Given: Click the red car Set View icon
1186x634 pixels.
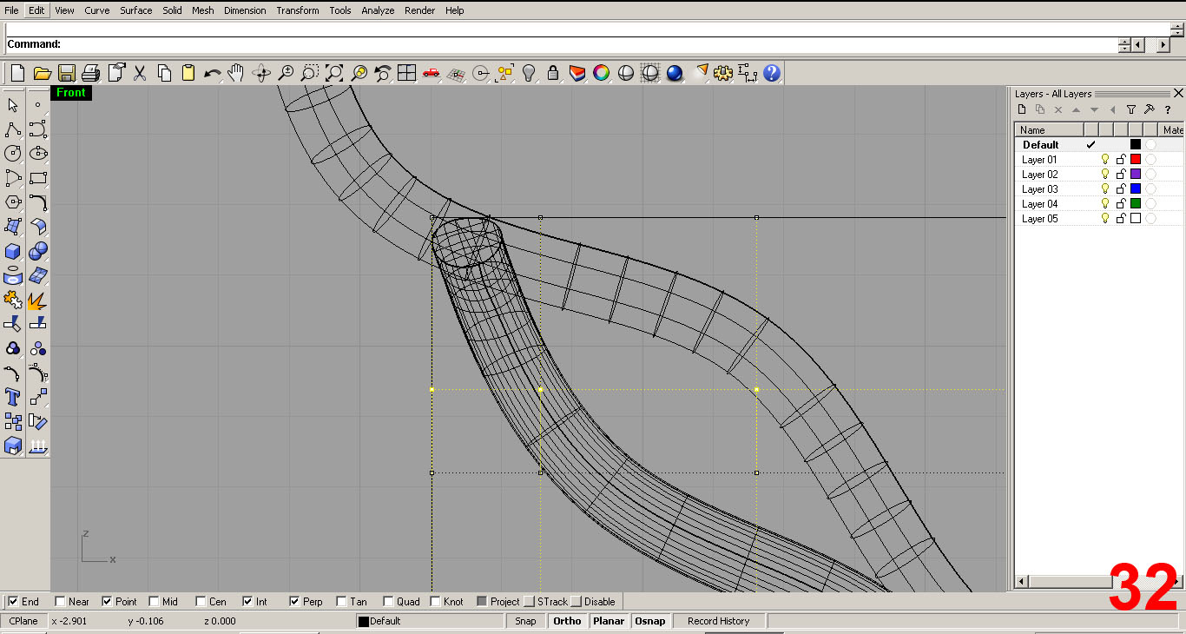Looking at the screenshot, I should pyautogui.click(x=432, y=74).
